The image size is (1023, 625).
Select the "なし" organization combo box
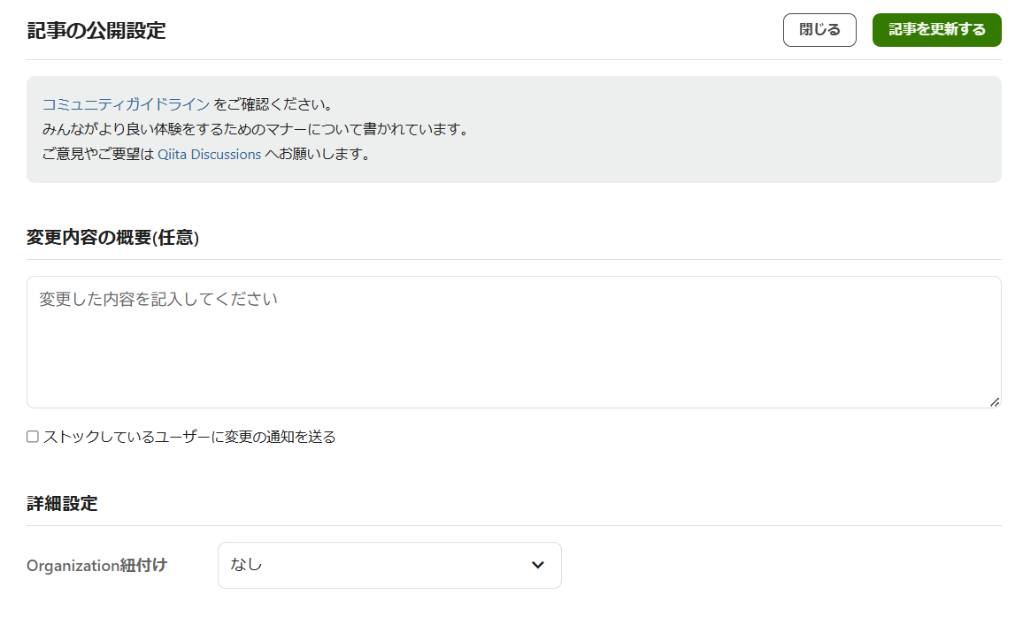pyautogui.click(x=389, y=565)
